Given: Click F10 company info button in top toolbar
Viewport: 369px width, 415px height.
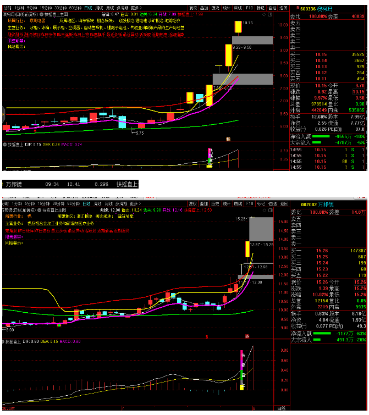Looking at the screenshot, I should pyautogui.click(x=250, y=8).
